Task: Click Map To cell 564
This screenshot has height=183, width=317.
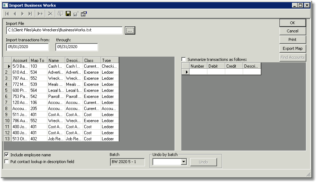Action: click(x=38, y=90)
